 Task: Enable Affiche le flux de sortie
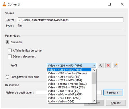pyautogui.click(x=10, y=50)
